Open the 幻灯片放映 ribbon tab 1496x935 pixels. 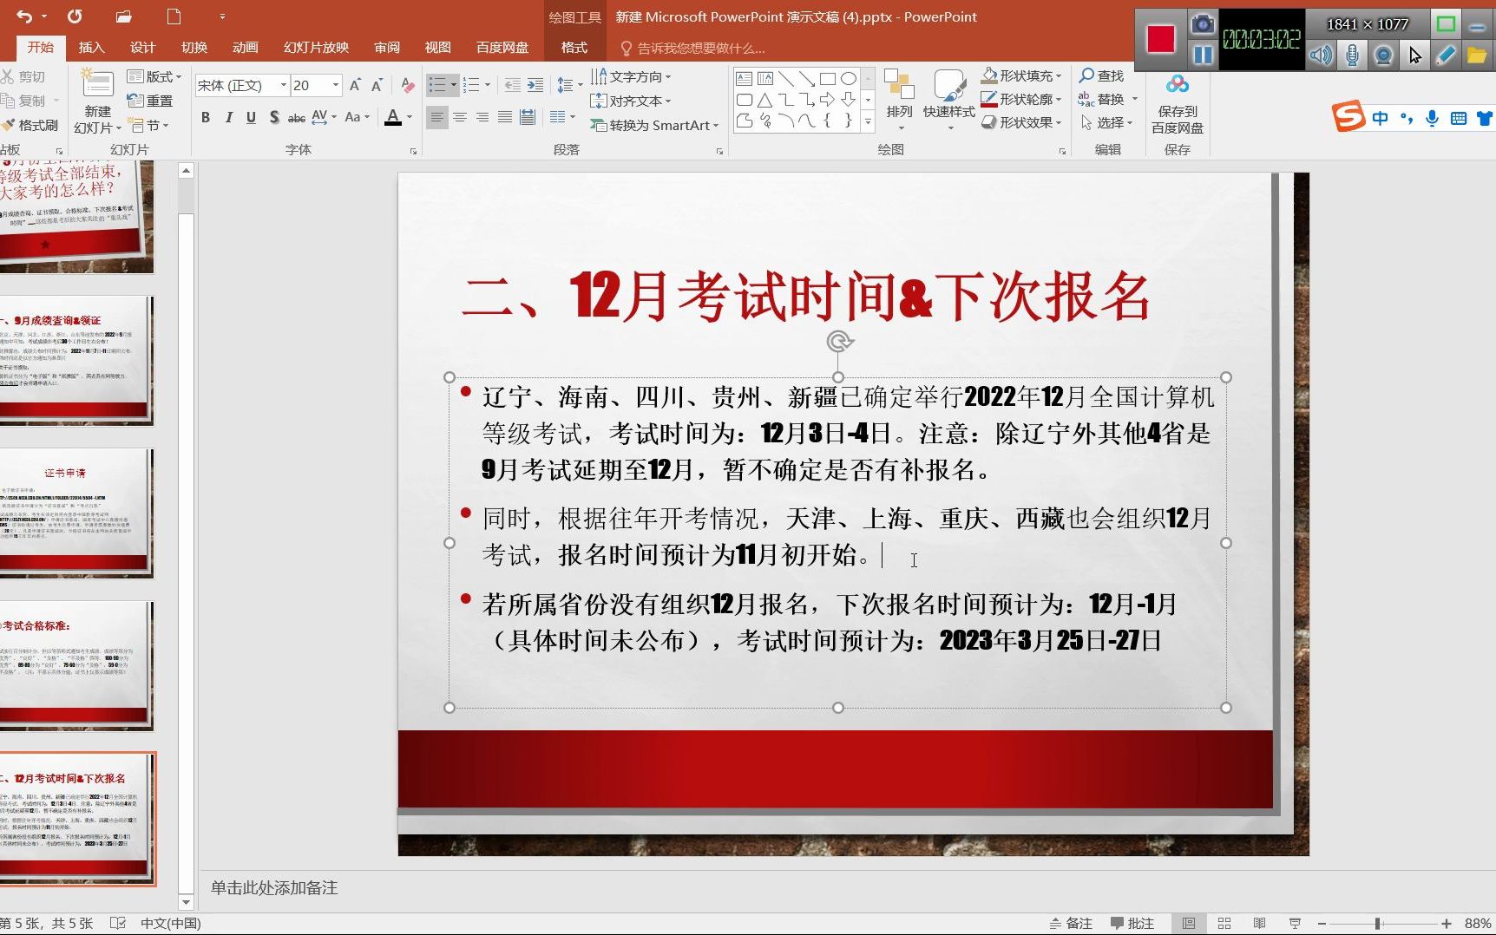coord(314,47)
